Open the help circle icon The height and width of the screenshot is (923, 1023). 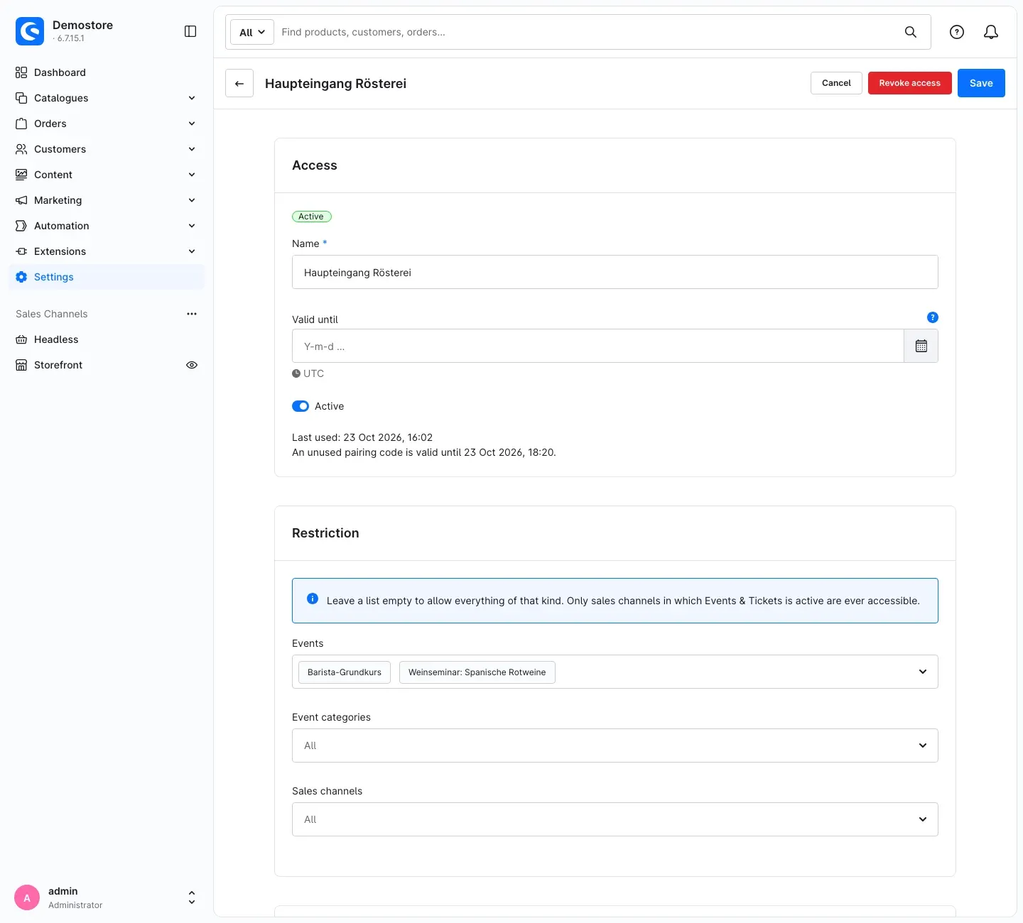(957, 32)
